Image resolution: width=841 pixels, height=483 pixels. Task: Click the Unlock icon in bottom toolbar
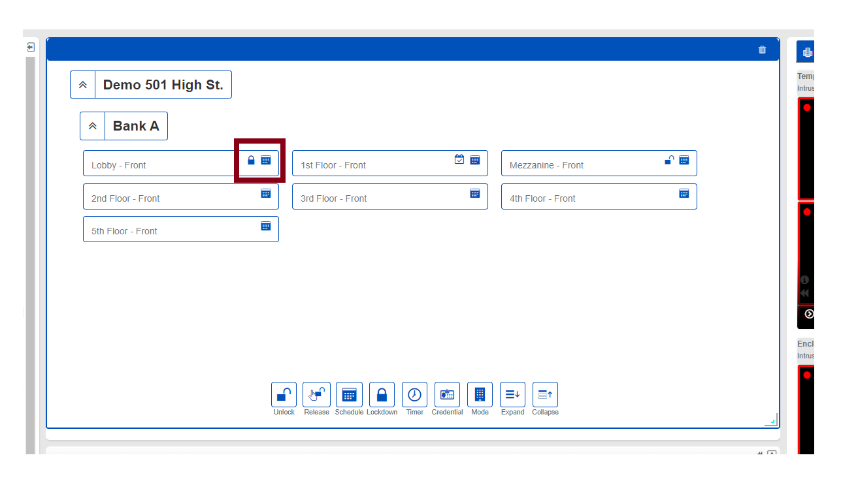click(x=284, y=395)
